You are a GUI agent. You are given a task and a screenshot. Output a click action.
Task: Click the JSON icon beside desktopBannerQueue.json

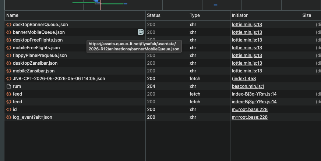pyautogui.click(x=8, y=25)
